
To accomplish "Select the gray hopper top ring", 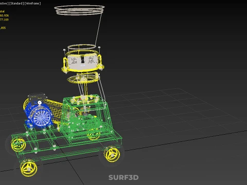I will point(79,10).
